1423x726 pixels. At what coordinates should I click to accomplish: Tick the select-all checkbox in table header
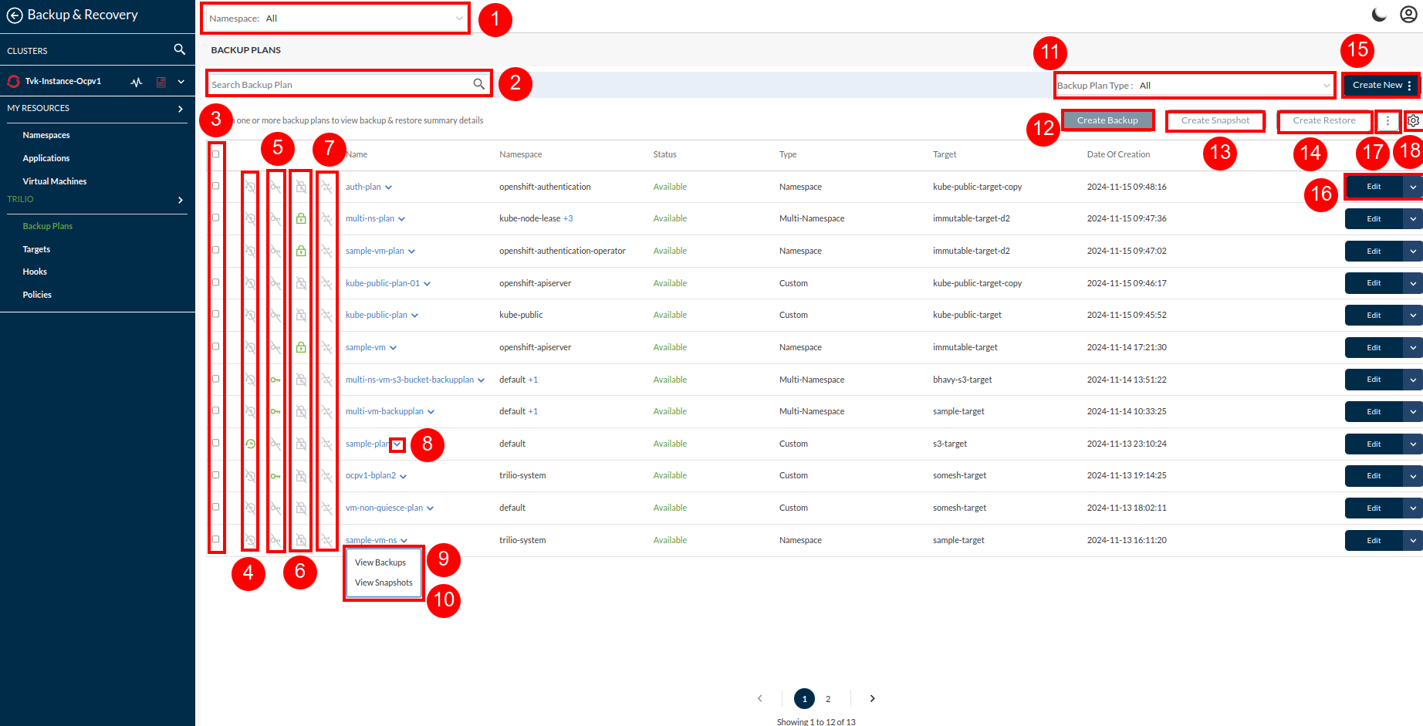click(x=216, y=154)
